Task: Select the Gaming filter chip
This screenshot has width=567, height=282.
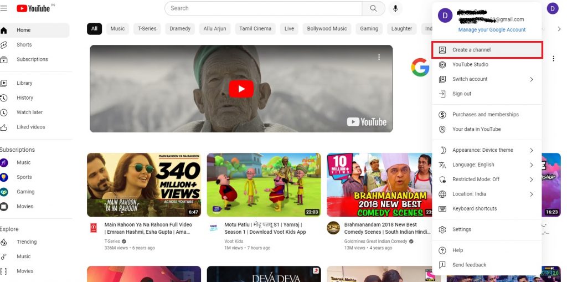Action: click(369, 29)
